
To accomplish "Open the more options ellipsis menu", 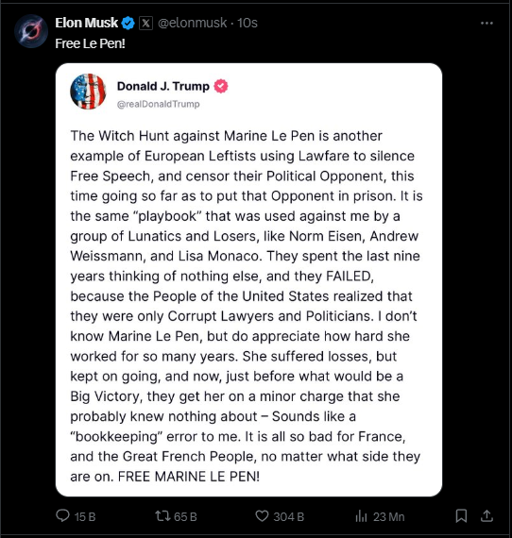I will [486, 24].
